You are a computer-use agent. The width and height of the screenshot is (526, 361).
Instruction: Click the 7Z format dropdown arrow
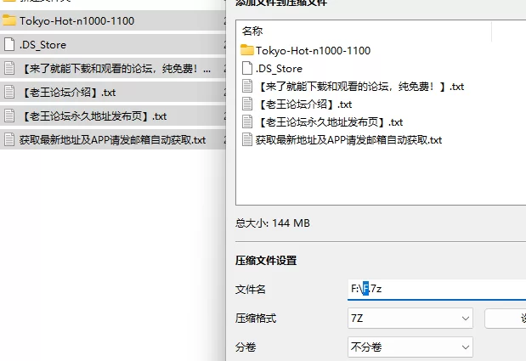[466, 318]
